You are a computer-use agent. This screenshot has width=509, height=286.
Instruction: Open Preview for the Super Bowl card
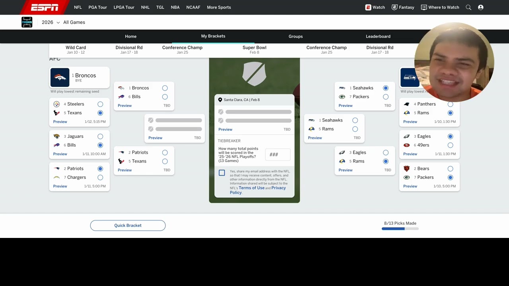click(x=225, y=129)
